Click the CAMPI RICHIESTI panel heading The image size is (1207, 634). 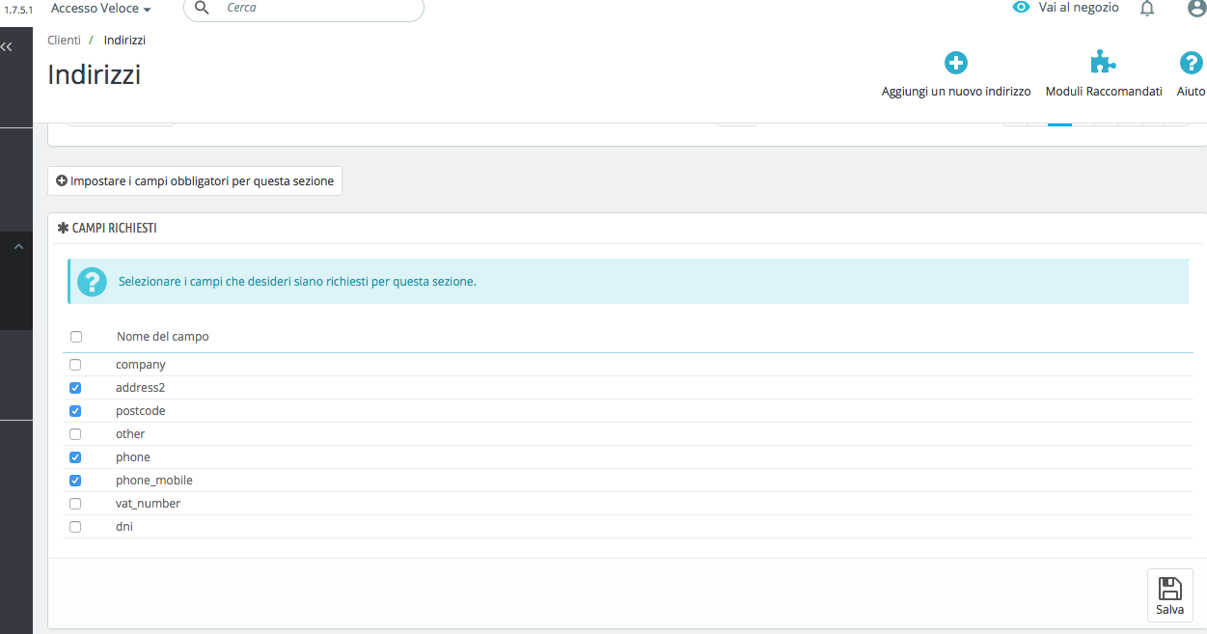[108, 229]
